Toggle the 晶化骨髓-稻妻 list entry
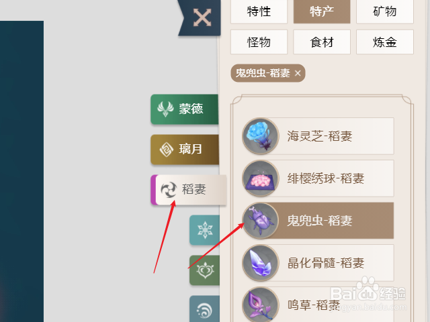The width and height of the screenshot is (430, 322). pyautogui.click(x=318, y=263)
